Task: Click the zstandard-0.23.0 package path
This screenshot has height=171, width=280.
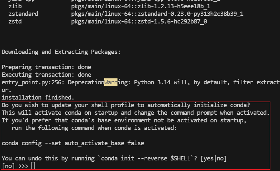Action: tap(157, 14)
